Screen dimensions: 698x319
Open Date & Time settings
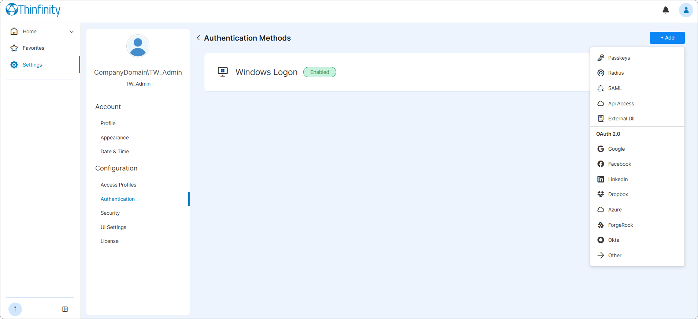115,151
